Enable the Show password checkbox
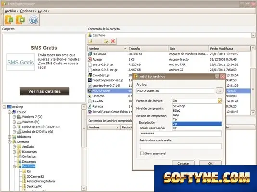Screen dimensions: 257x192 (x=142, y=154)
